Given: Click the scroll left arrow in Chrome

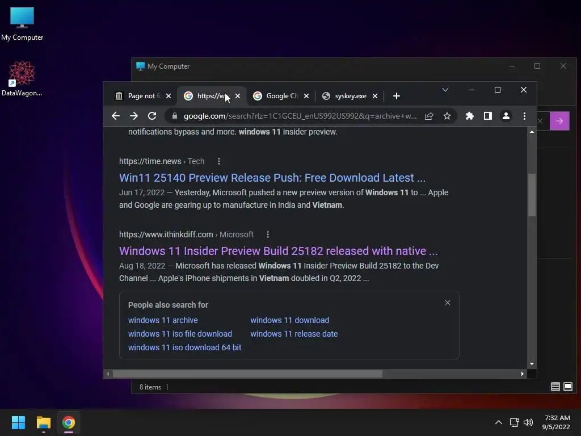Looking at the screenshot, I should coord(108,374).
